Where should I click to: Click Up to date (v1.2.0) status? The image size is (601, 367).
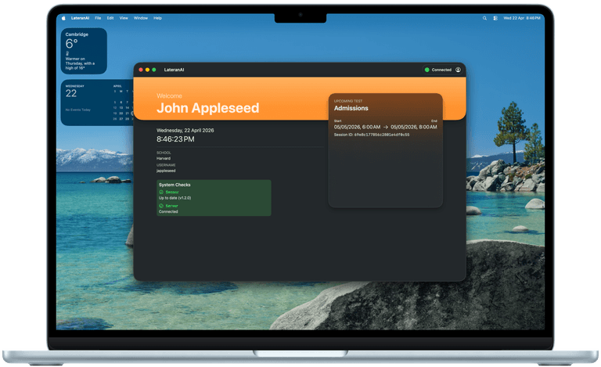[175, 198]
